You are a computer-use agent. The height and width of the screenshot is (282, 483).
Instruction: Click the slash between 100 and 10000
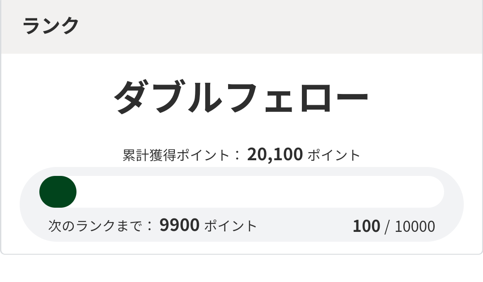coord(387,226)
